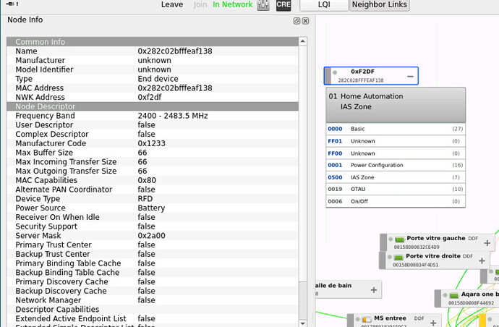The image size is (499, 327).
Task: Select the Node Descriptor section header
Action: click(x=153, y=106)
